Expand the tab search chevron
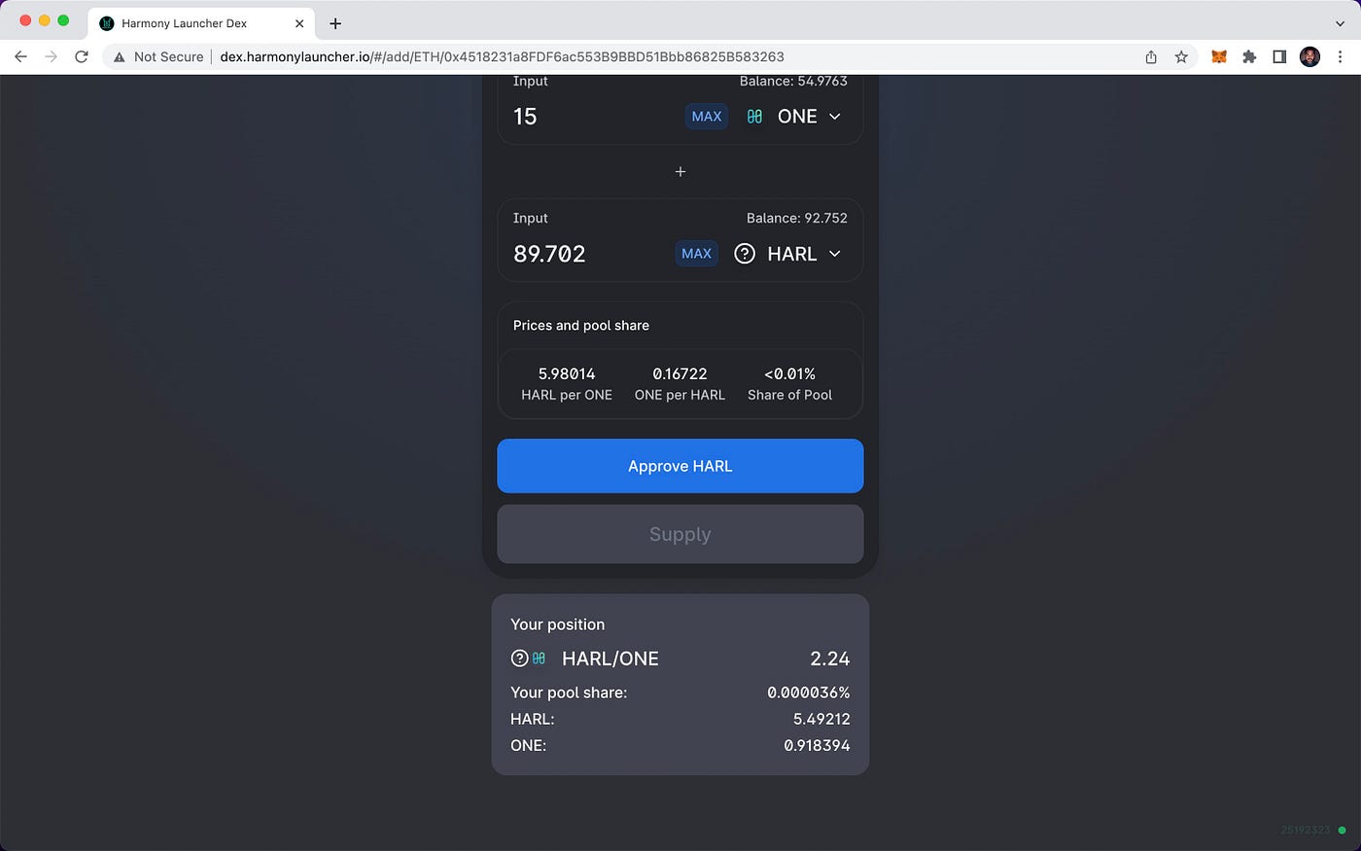The width and height of the screenshot is (1361, 851). tap(1341, 23)
